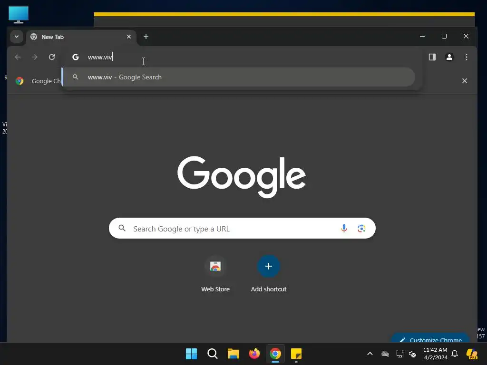Click the Google G icon in address bar

76,57
